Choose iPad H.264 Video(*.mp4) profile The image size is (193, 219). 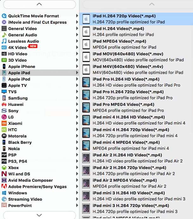(x=136, y=32)
